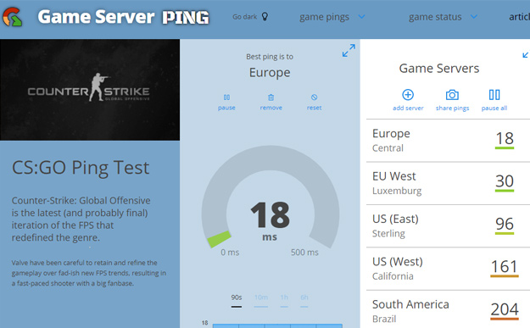Select the US (West) California server row
The width and height of the screenshot is (530, 328).
[449, 269]
